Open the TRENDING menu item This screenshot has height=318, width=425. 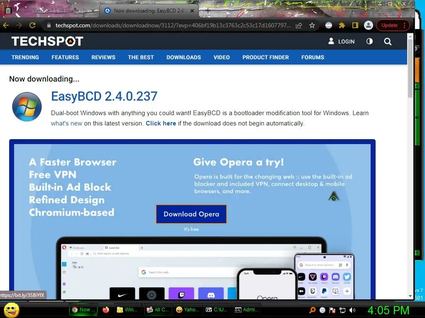(25, 57)
